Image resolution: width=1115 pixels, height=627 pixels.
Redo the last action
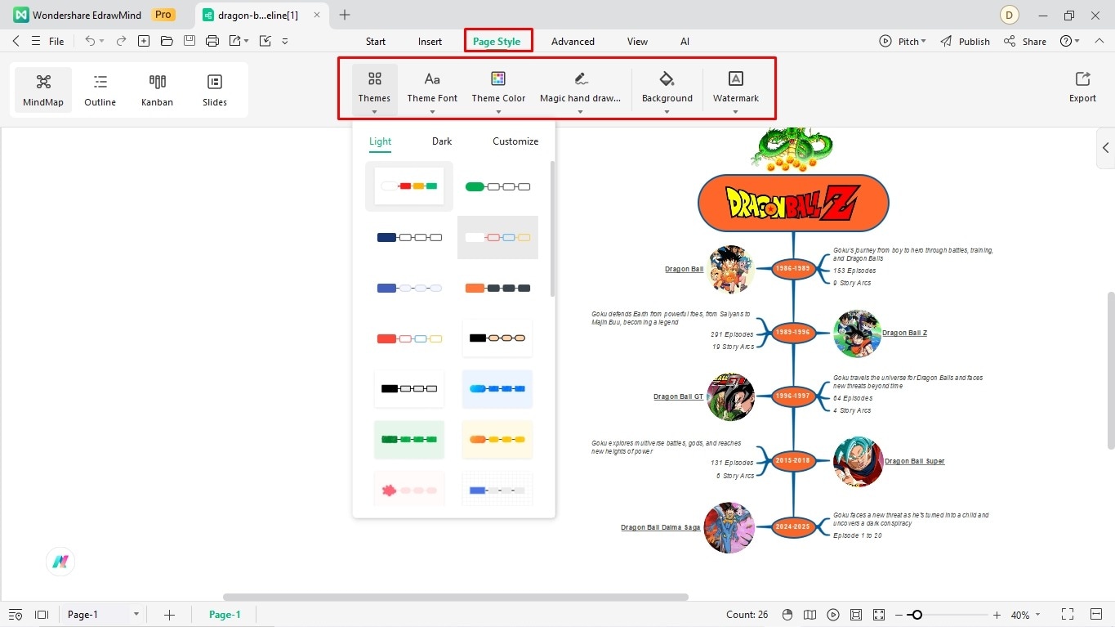pyautogui.click(x=121, y=41)
